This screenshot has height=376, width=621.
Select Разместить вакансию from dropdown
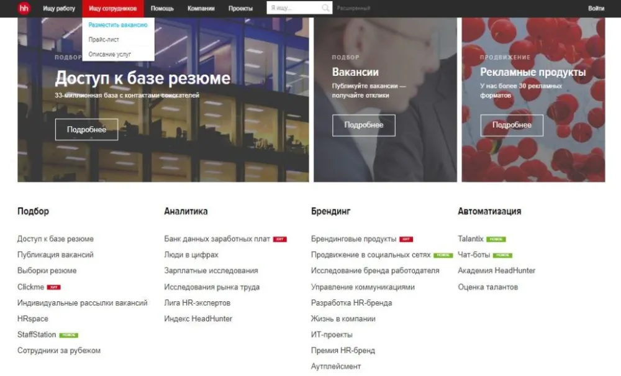pos(117,25)
